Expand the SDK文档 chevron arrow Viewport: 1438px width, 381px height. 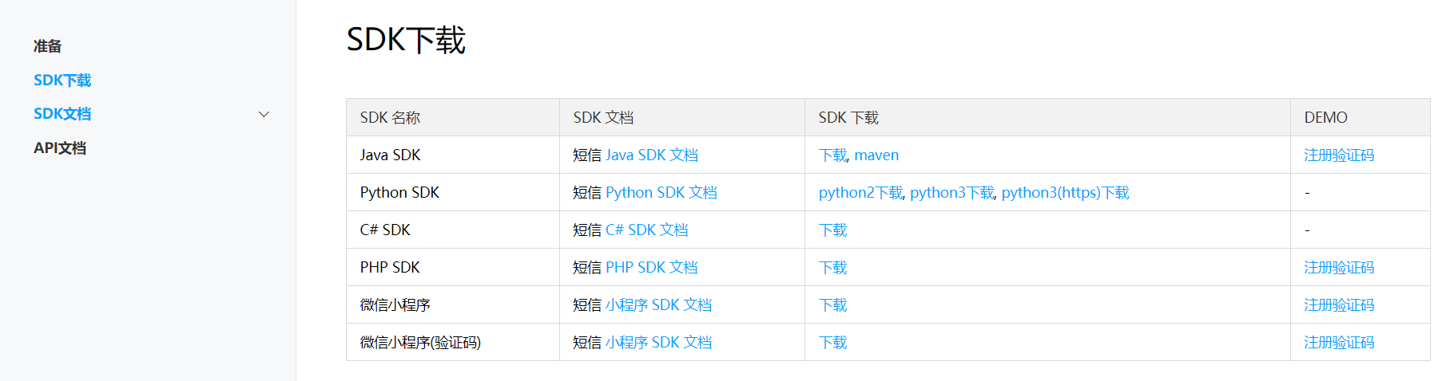tap(264, 114)
